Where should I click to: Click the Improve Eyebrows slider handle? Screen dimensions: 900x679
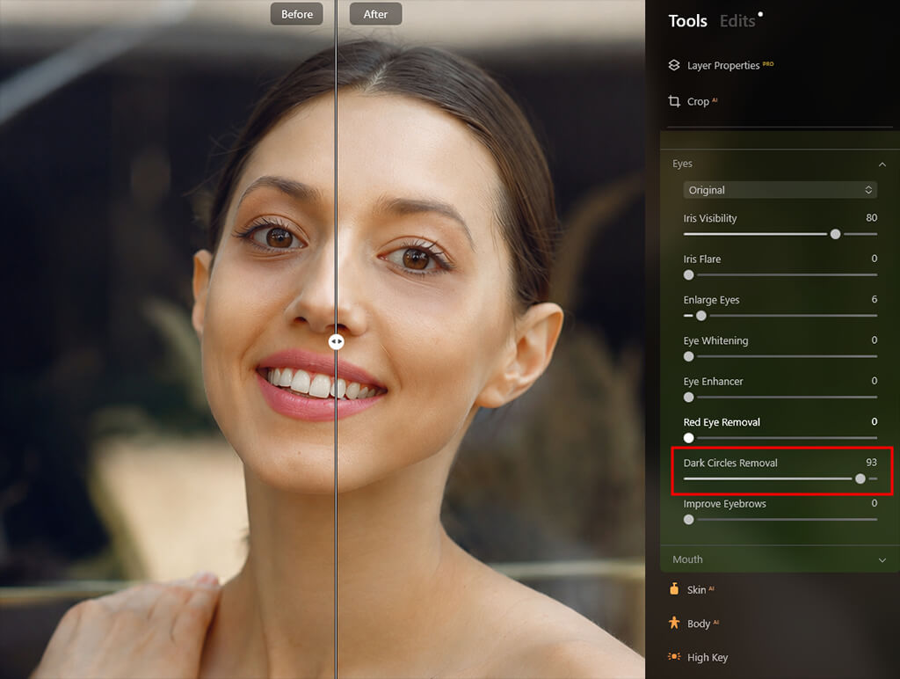(689, 519)
